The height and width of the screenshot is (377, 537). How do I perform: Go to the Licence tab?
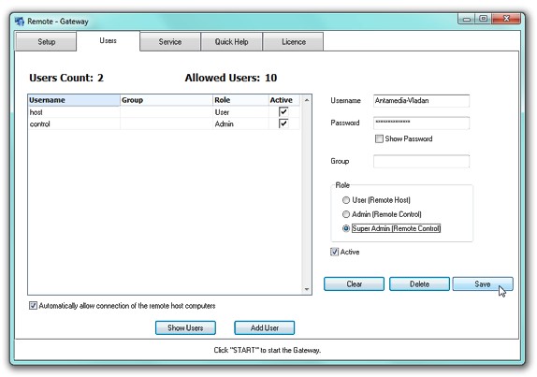coord(294,42)
